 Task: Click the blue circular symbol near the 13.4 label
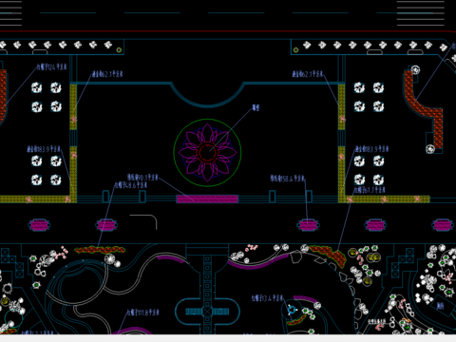292,310
